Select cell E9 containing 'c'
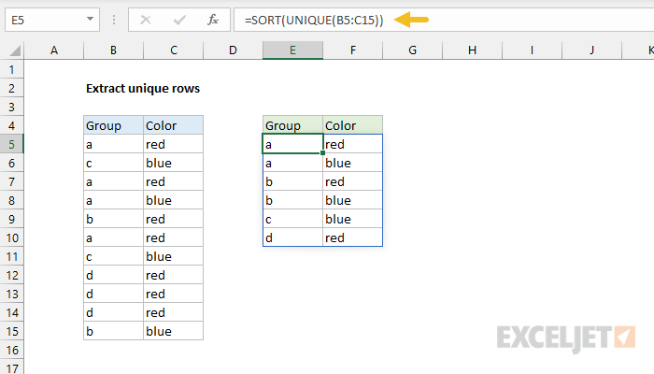 click(x=292, y=219)
